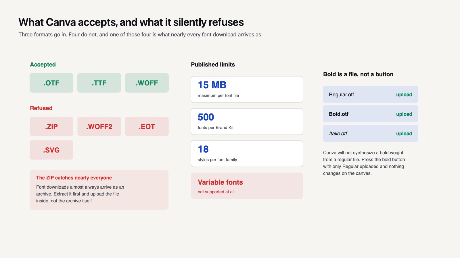Click the 'Accepted' section label
This screenshot has width=460, height=258.
point(43,64)
